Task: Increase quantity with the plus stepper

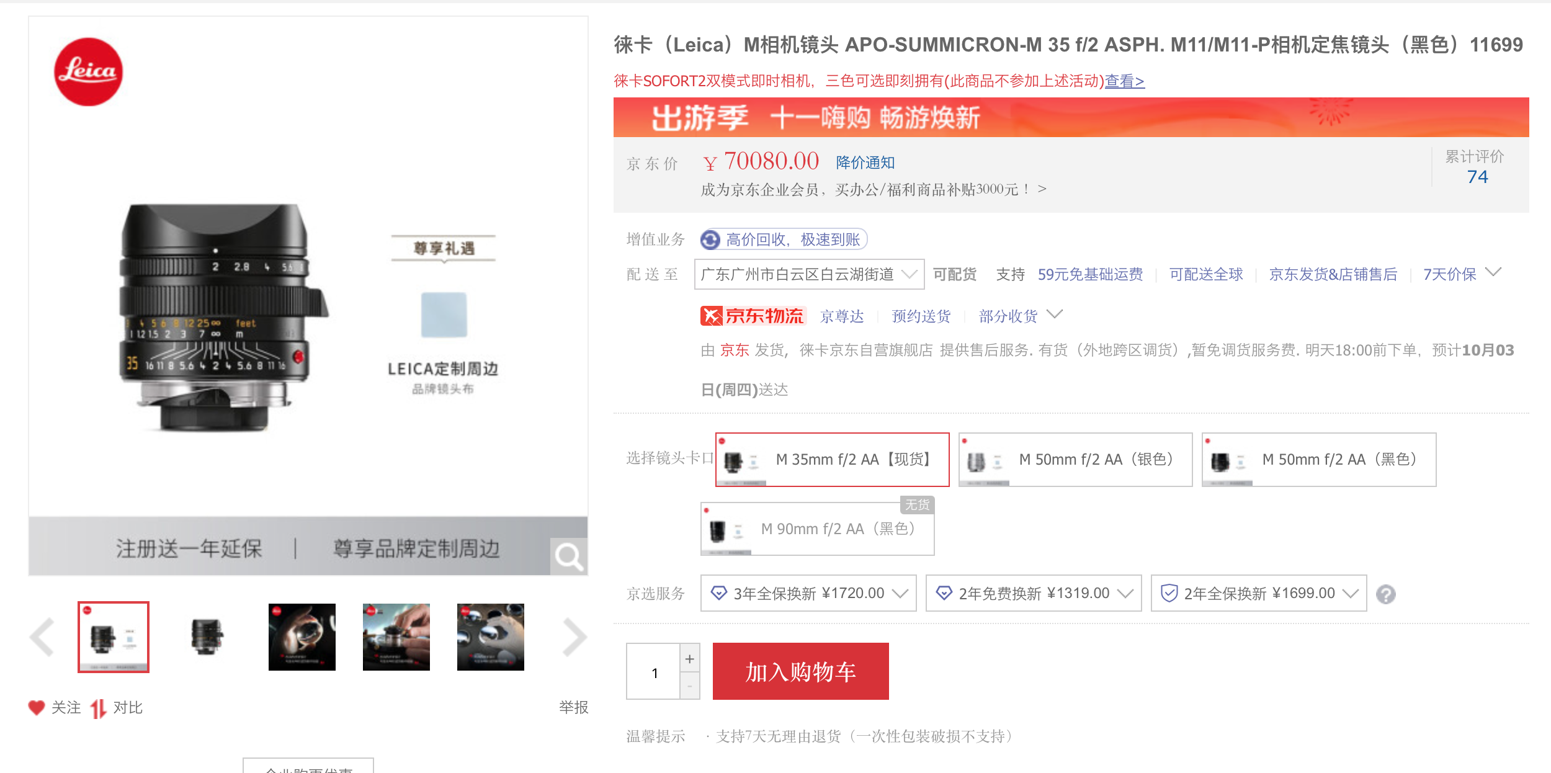Action: click(689, 659)
